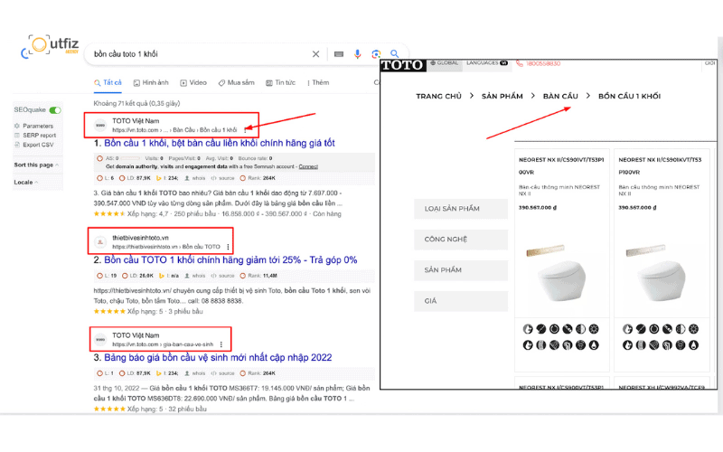
Task: Click the source code icon under first result
Action: [213, 178]
